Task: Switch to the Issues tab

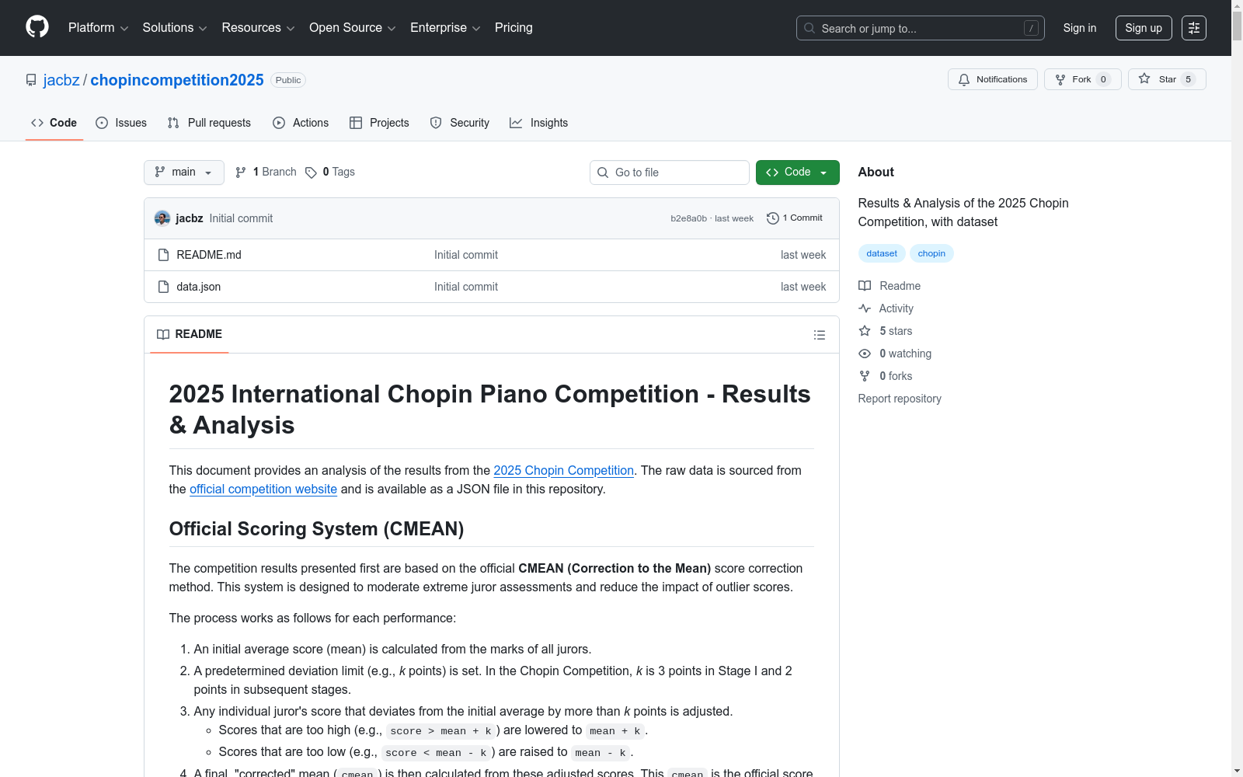Action: [x=121, y=123]
